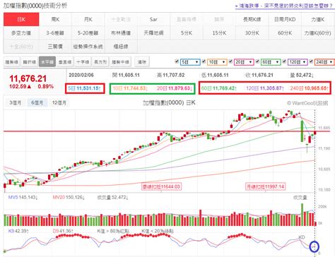Click the 月線扣抵 11997.14 marker label
This screenshot has width=335, height=257.
266,187
